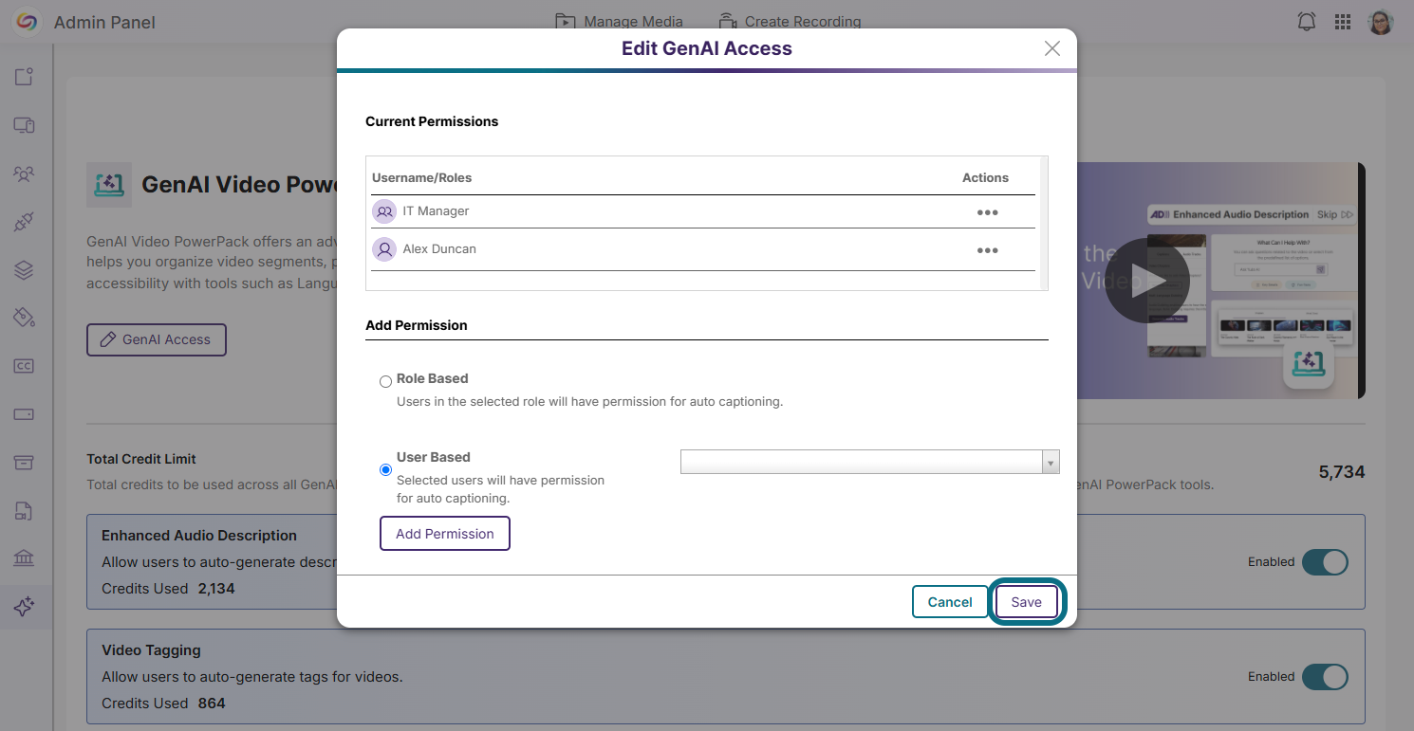Image resolution: width=1414 pixels, height=731 pixels.
Task: Click the Credits Used 2,134 value
Action: [216, 589]
